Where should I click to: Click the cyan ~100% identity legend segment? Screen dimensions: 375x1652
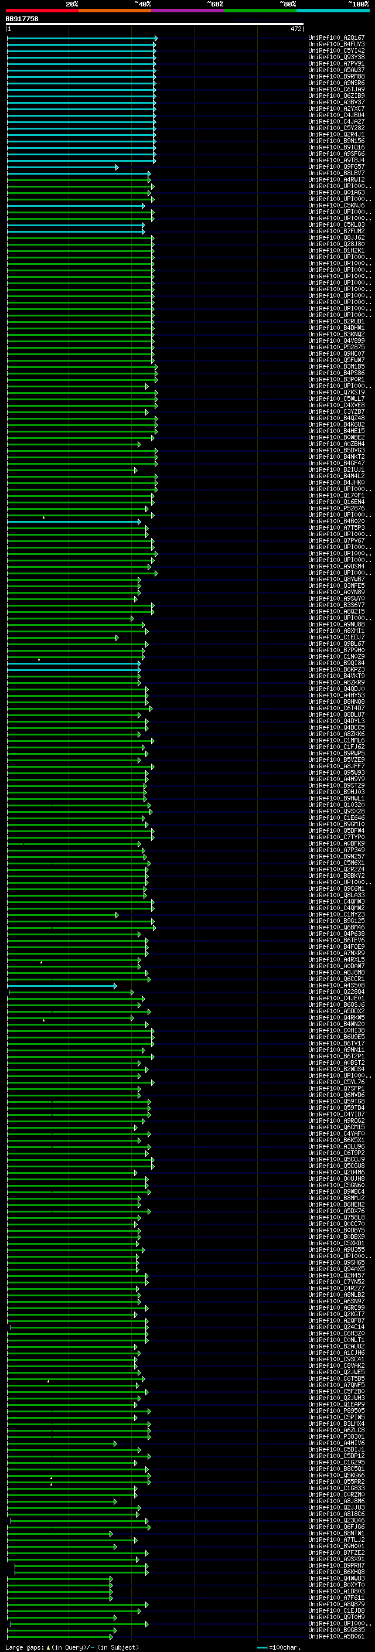tap(333, 11)
